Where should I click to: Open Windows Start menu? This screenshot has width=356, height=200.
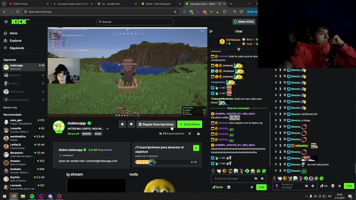point(4,196)
